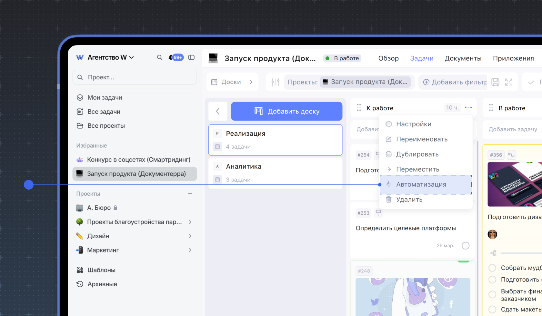
Task: Click the Добавить доску button
Action: point(286,112)
